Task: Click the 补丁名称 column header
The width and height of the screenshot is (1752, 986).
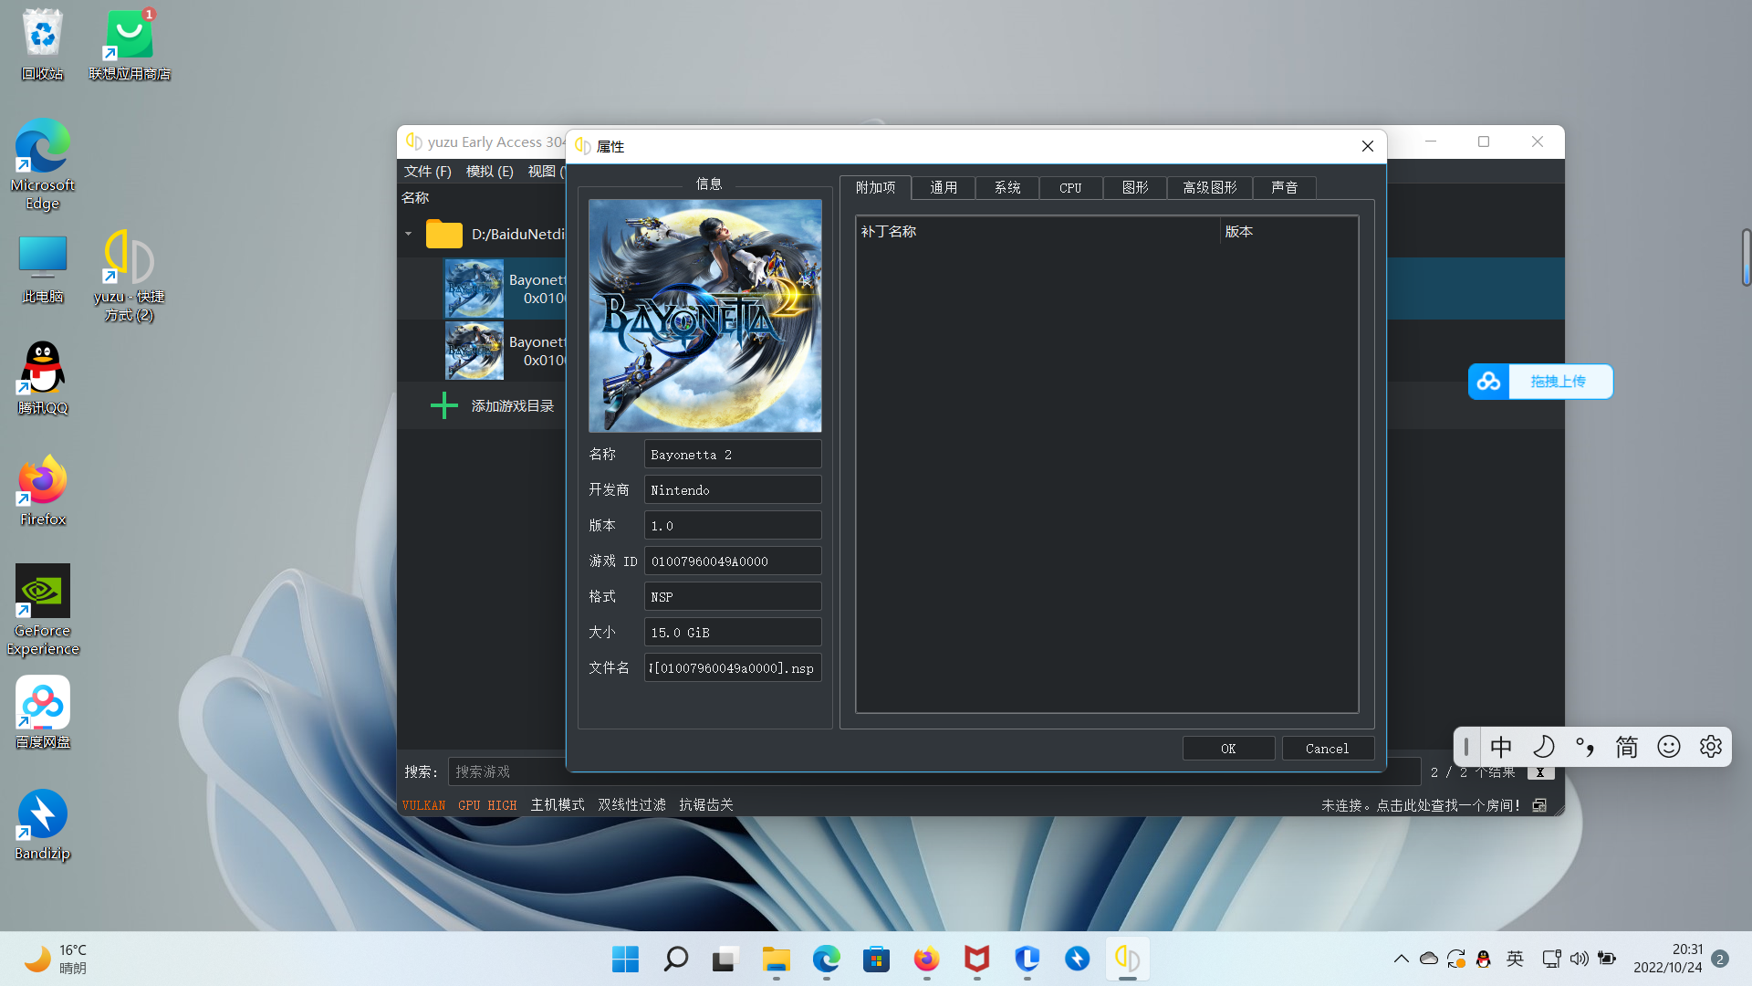Action: pyautogui.click(x=1038, y=232)
